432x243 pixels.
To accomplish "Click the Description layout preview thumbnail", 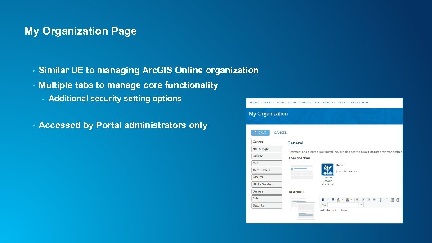I will click(x=301, y=208).
